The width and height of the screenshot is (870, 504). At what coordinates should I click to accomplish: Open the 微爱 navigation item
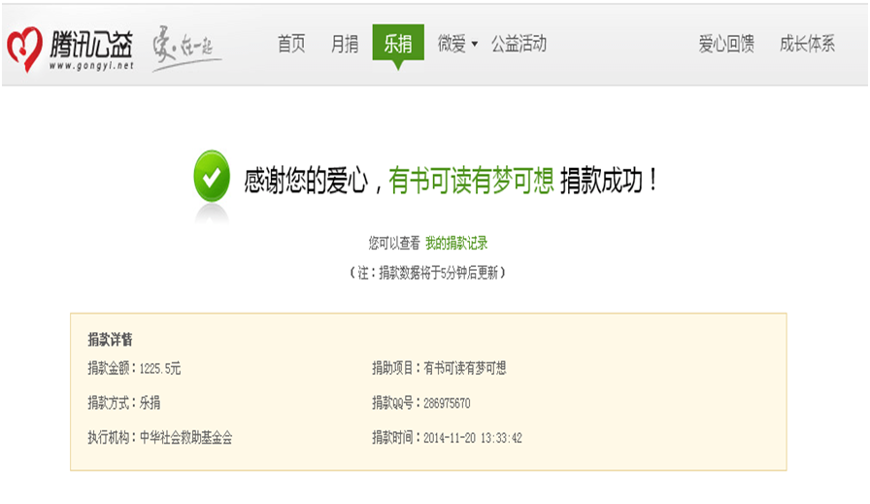[x=452, y=45]
